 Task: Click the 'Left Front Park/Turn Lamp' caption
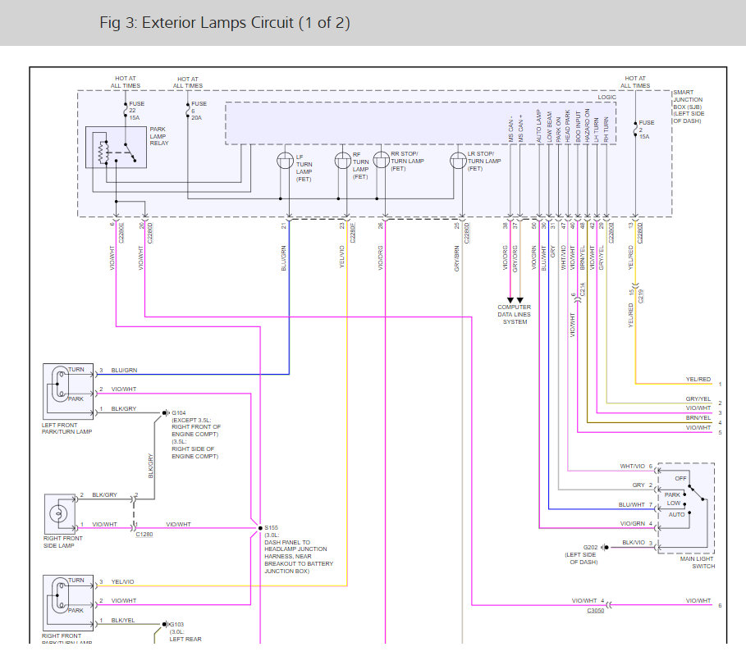click(66, 428)
